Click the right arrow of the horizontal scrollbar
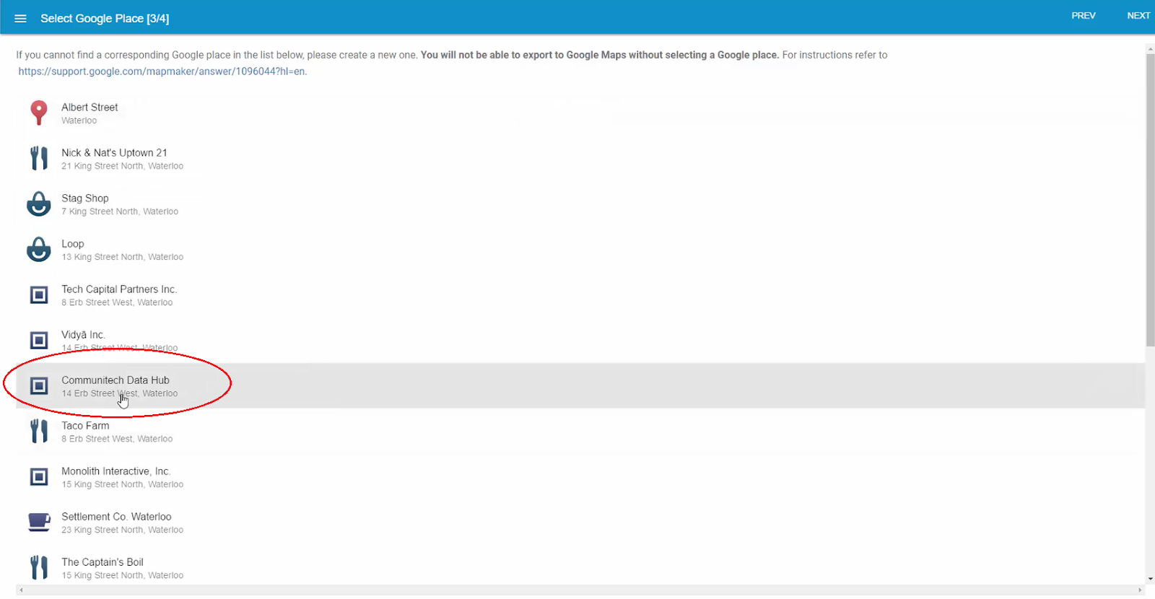 point(1140,590)
